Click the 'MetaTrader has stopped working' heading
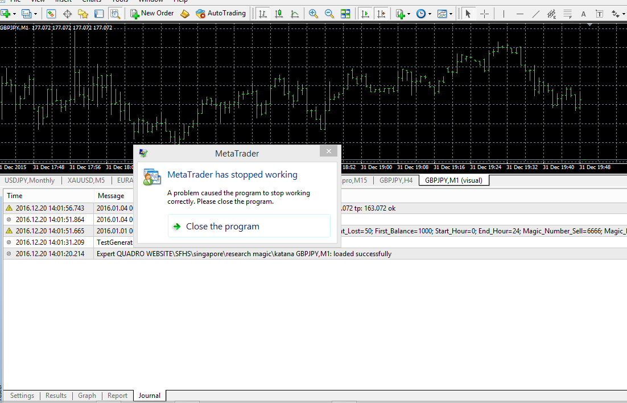Image resolution: width=627 pixels, height=403 pixels. tap(232, 175)
